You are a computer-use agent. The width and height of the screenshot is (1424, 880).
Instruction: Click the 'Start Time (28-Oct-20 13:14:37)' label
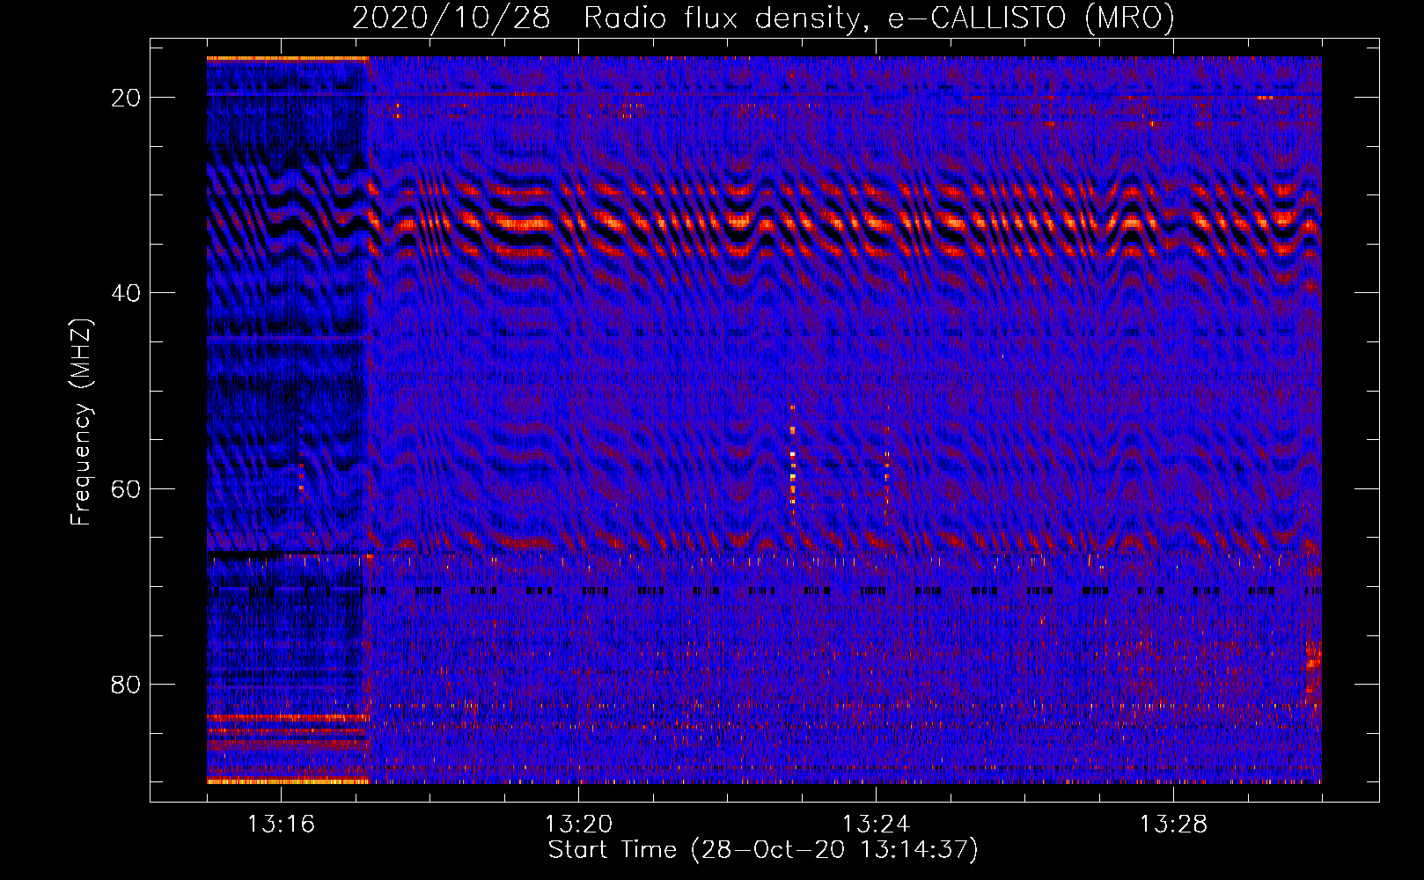coord(763,850)
